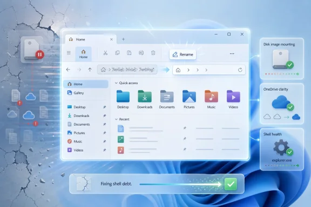The image size is (311, 207).
Task: Go up one folder level
Action: pyautogui.click(x=90, y=70)
